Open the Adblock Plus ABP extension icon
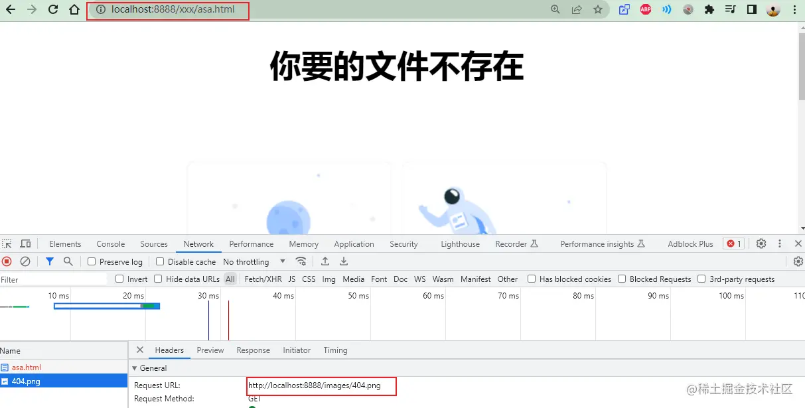The image size is (805, 408). coord(646,10)
